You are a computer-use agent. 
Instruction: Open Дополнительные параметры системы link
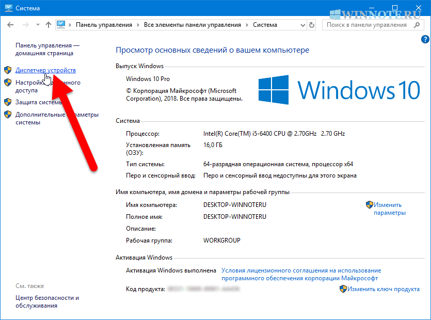pyautogui.click(x=57, y=119)
